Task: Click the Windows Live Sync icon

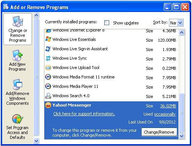Action: (48, 58)
